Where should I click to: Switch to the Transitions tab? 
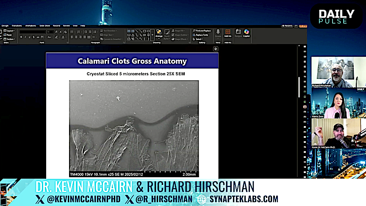point(17,25)
